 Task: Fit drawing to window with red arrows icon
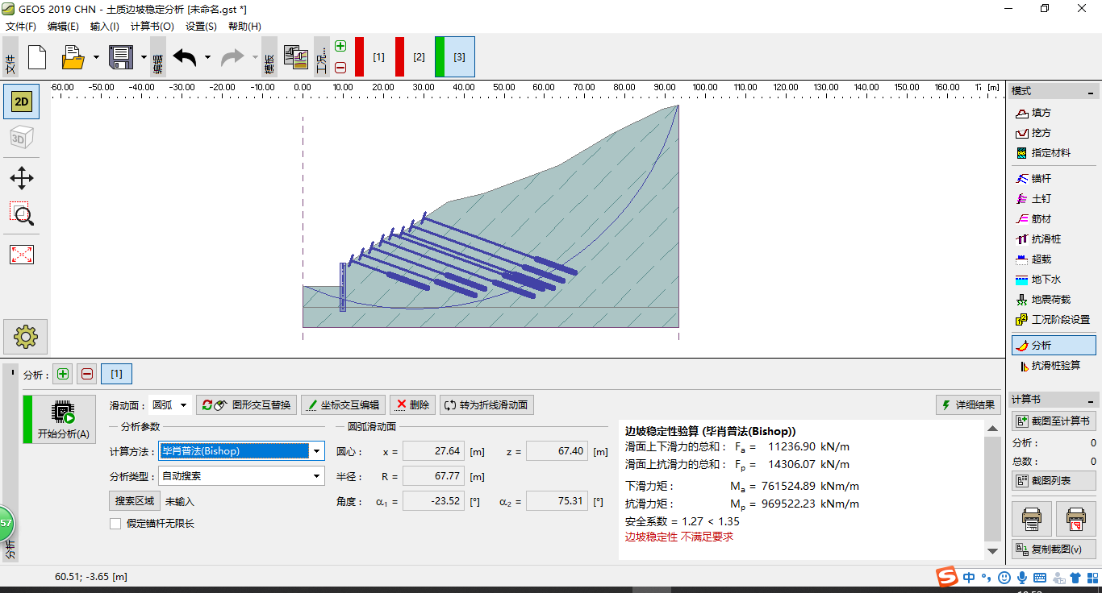point(21,255)
